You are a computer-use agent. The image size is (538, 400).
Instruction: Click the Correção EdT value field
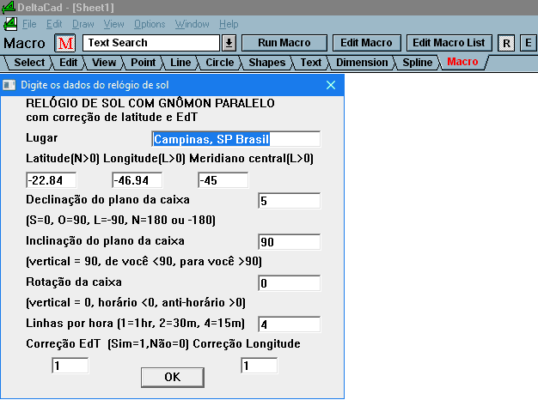[x=70, y=366]
